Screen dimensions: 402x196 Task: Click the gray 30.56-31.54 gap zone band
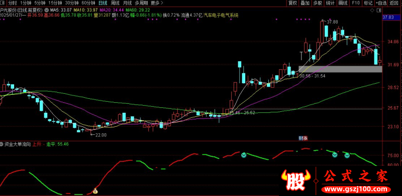click(x=340, y=69)
